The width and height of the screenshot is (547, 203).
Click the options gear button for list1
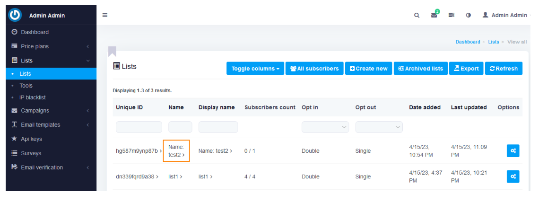[513, 177]
